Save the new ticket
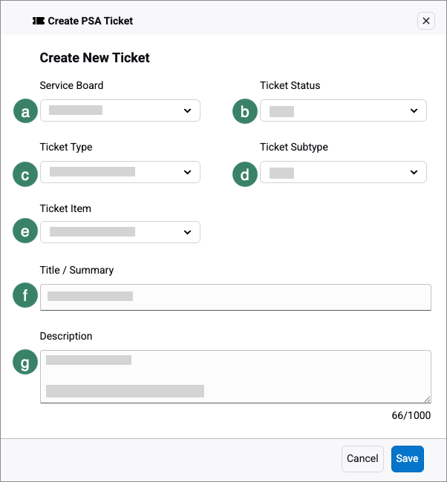Image resolution: width=447 pixels, height=482 pixels. tap(407, 458)
